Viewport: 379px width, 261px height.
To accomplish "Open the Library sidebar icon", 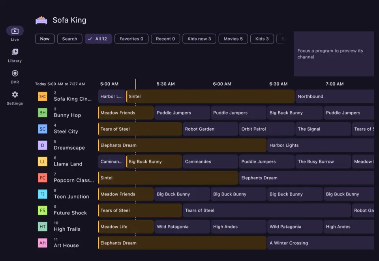I will point(15,52).
